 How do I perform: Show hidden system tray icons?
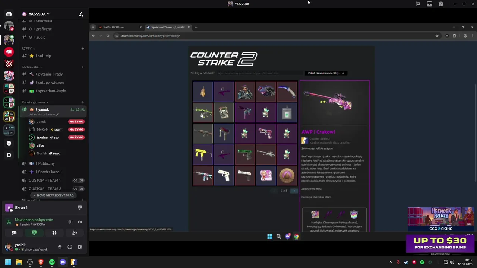tap(390, 262)
